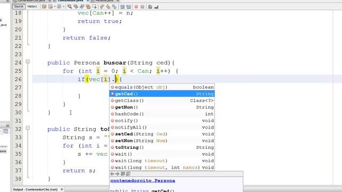Toggle Rectangular Selection icon
This screenshot has width=342, height=192.
click(94, 7)
